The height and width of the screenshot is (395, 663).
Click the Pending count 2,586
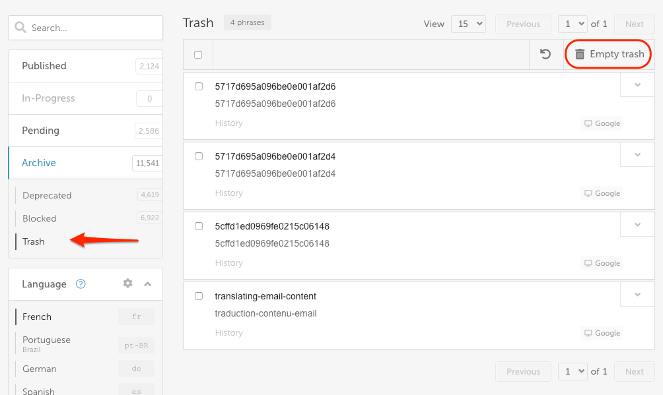(x=149, y=131)
